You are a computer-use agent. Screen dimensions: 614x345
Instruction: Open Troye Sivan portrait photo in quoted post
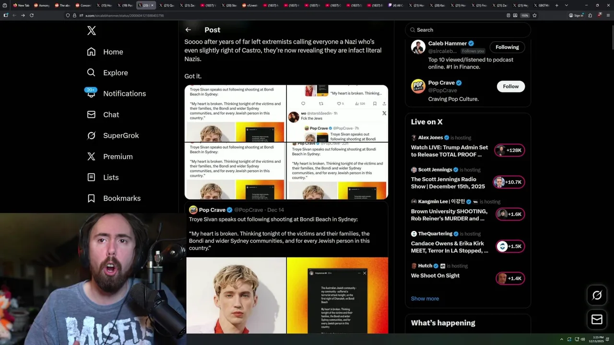tap(236, 295)
